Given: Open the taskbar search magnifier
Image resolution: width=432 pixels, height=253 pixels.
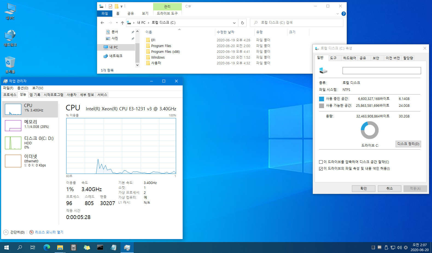Looking at the screenshot, I should [20, 248].
